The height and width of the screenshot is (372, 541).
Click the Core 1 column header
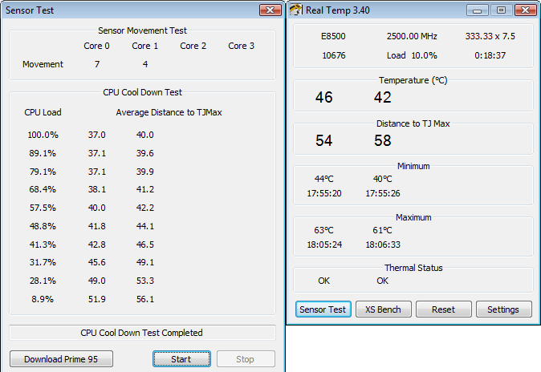coord(145,46)
